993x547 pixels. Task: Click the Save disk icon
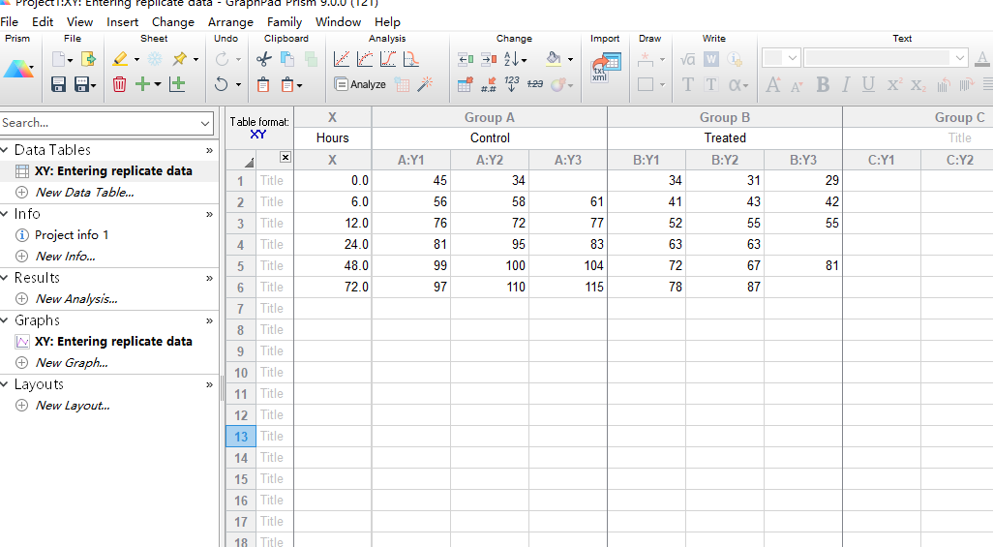tap(58, 84)
